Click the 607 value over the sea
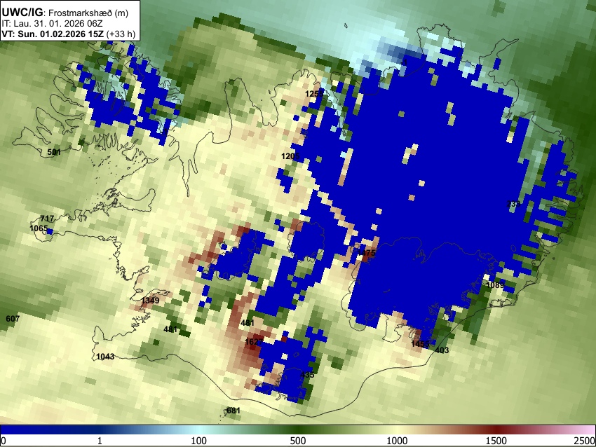Screen dimensions: 596x447 tap(13, 319)
